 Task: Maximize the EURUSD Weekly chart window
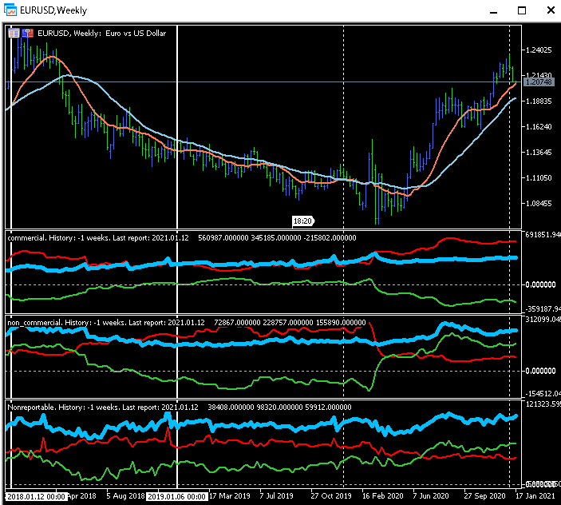click(522, 11)
